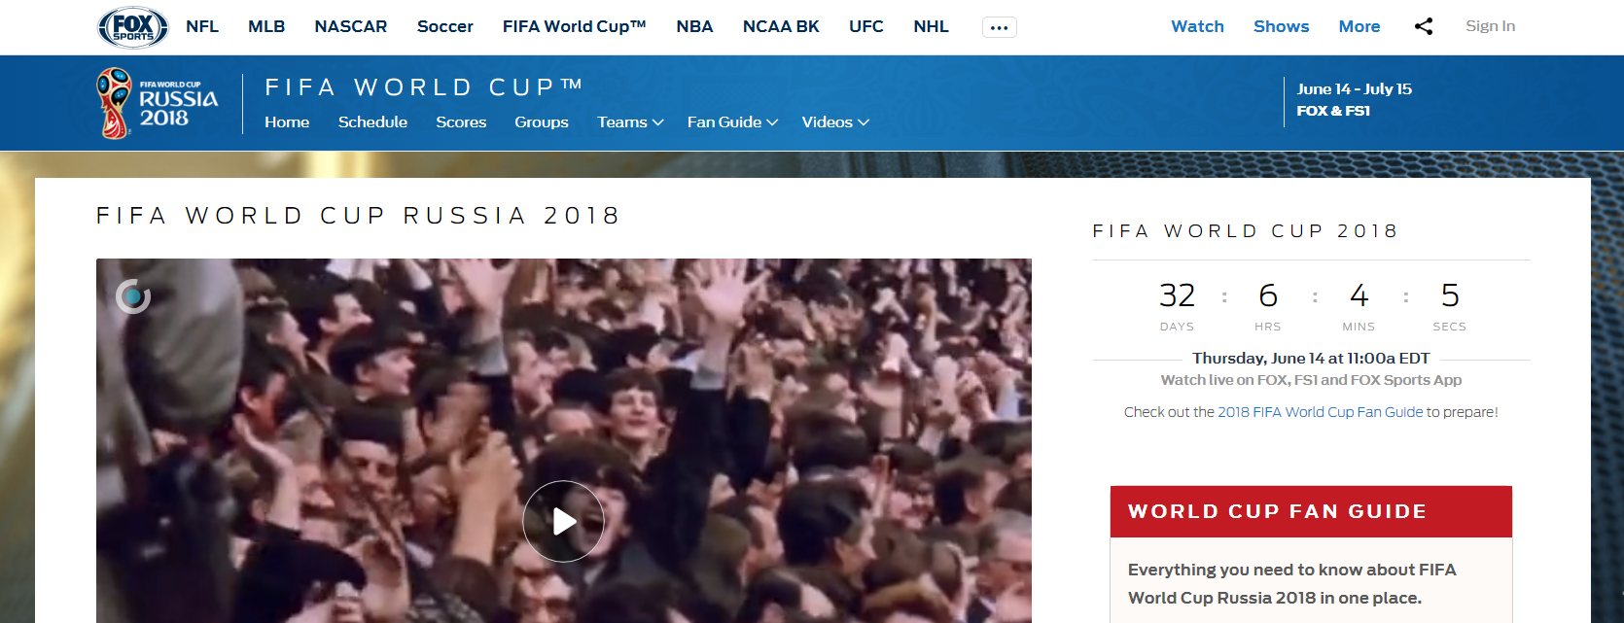Open the UFC section

coord(866,26)
